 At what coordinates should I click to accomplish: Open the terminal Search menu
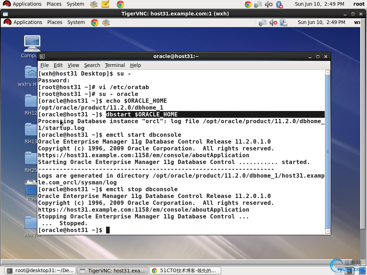point(92,65)
